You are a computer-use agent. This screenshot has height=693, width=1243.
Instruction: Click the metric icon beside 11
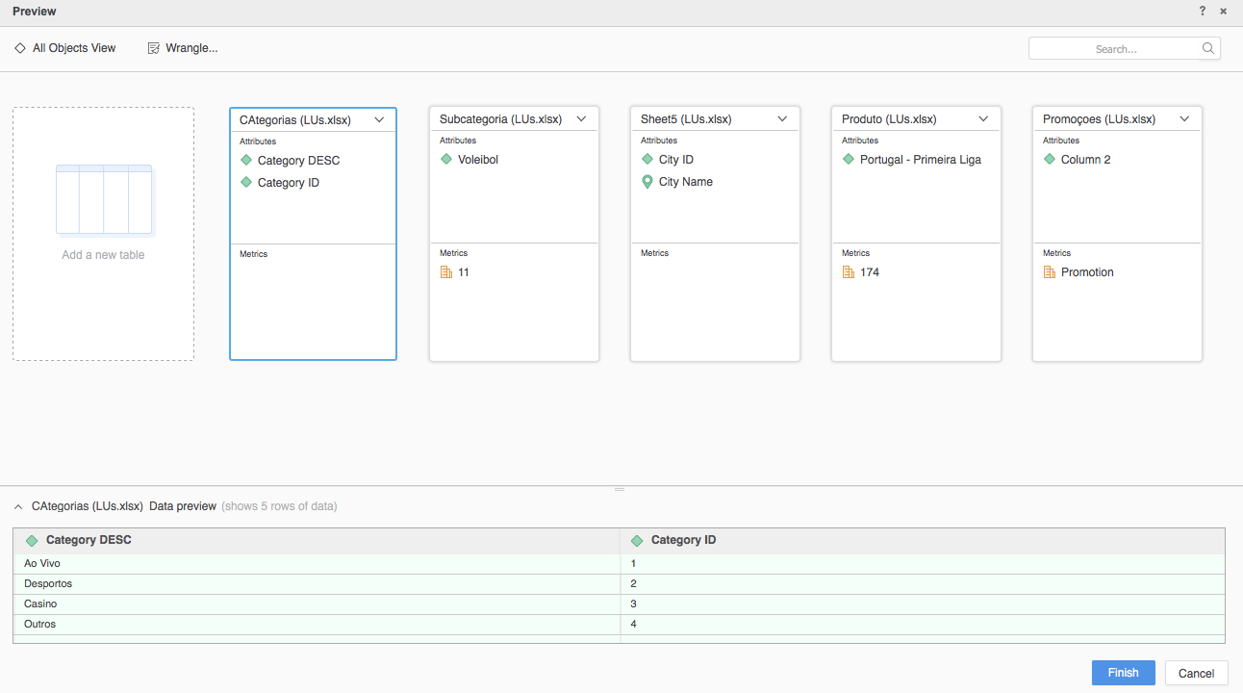click(446, 272)
